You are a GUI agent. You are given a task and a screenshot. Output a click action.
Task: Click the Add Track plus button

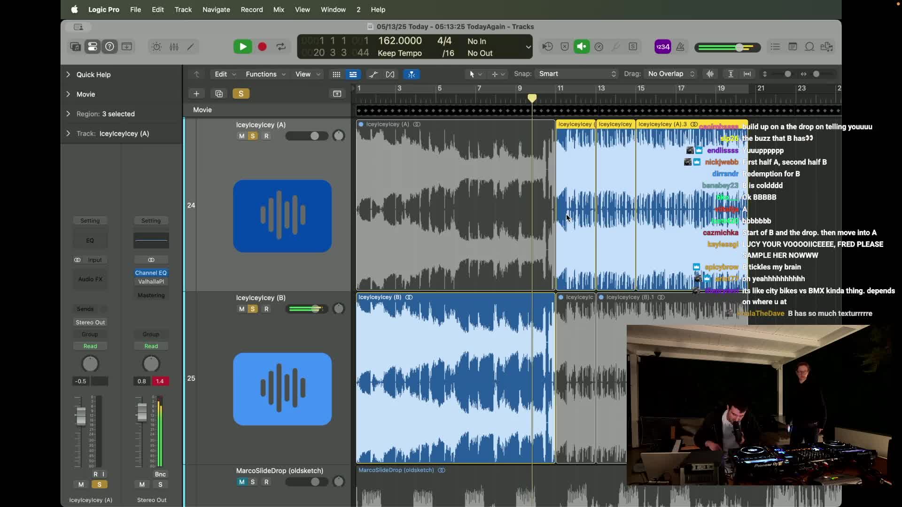(x=196, y=94)
